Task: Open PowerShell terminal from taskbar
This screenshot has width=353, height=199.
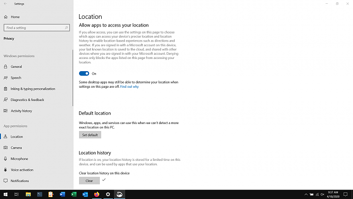Action: point(40,194)
